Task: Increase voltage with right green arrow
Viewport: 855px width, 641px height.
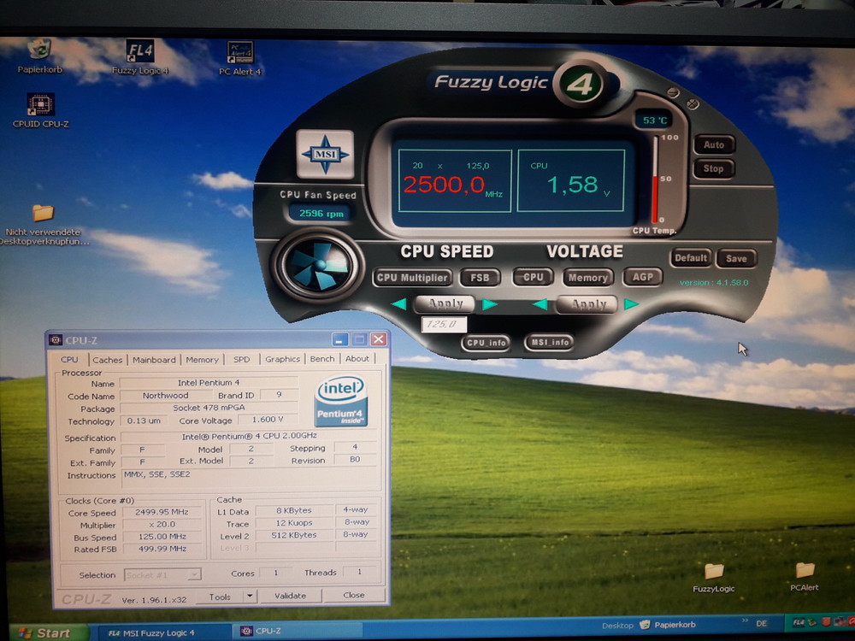Action: coord(632,304)
